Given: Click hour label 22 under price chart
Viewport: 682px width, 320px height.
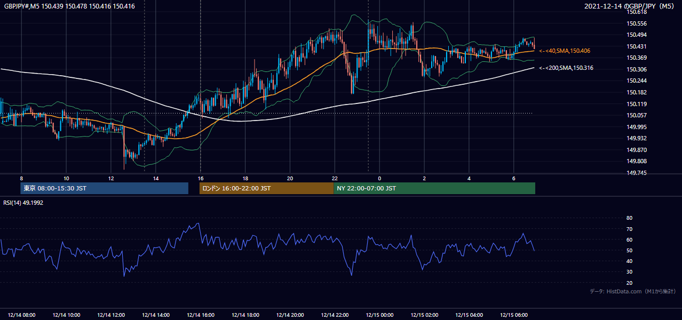Looking at the screenshot, I should point(335,178).
